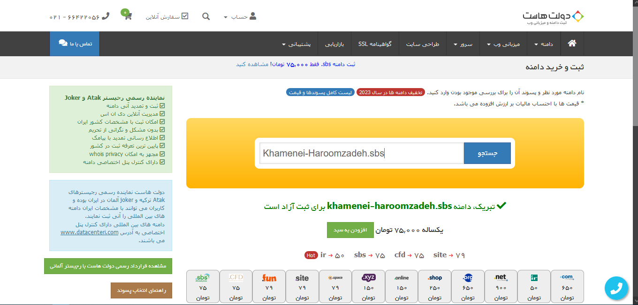Click the phone number 021 icon
Image resolution: width=638 pixels, height=305 pixels.
(x=106, y=16)
